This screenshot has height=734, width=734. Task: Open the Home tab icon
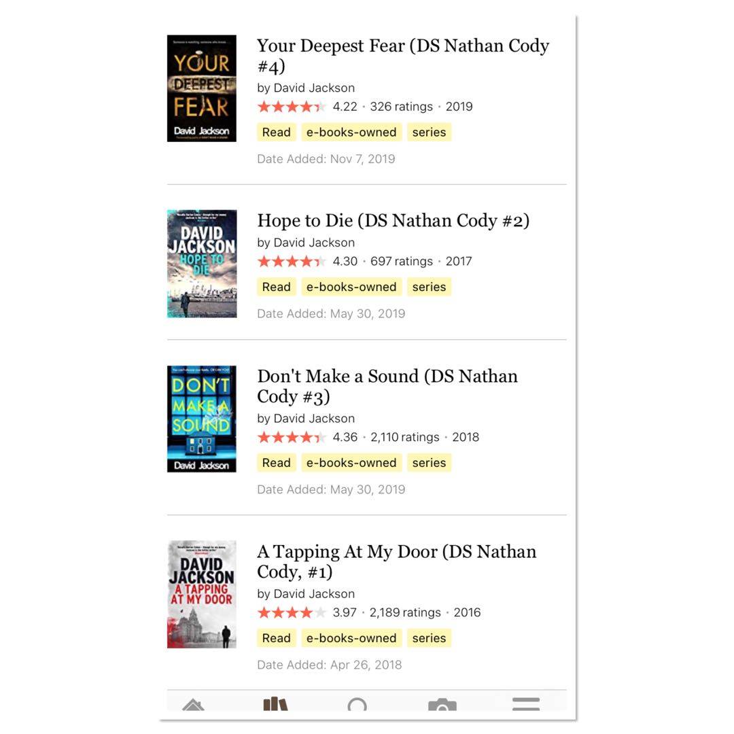pos(193,705)
